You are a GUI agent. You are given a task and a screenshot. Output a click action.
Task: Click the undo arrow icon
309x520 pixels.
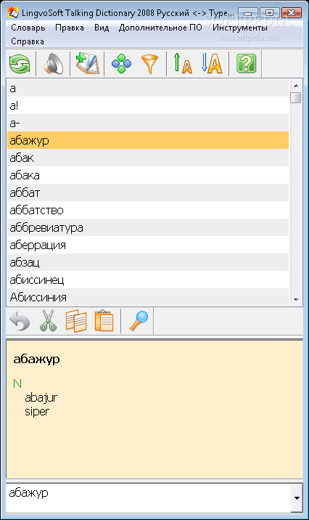20,321
